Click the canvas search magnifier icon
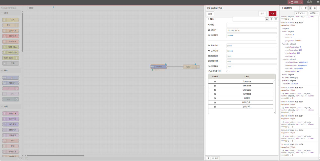Viewport: 320px width, 161px height. [26, 159]
